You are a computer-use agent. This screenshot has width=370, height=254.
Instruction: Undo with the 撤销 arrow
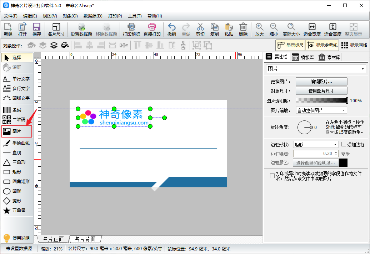(171, 30)
